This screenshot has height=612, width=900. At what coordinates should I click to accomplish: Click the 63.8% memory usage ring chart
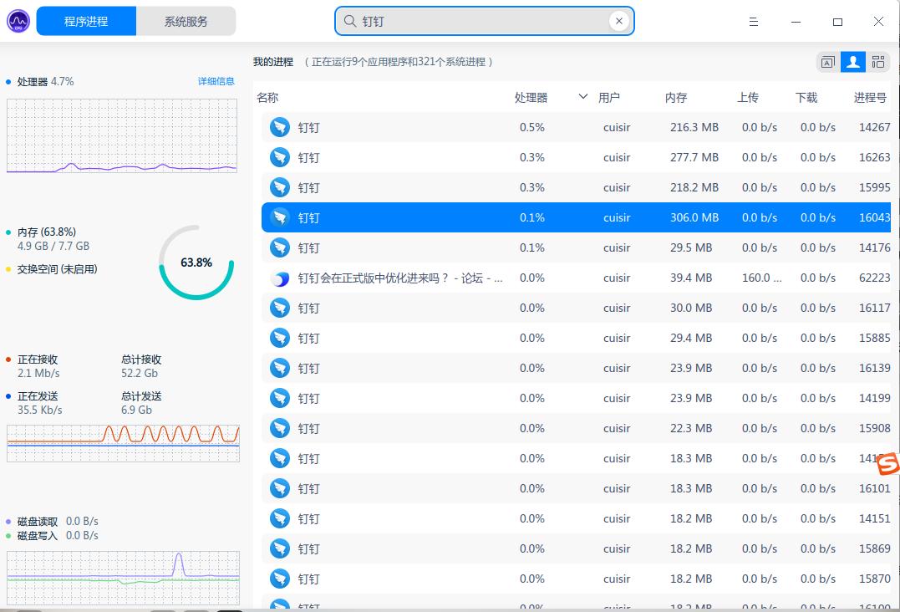tap(196, 263)
